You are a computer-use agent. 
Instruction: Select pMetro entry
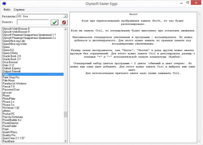pyautogui.click(x=33, y=111)
